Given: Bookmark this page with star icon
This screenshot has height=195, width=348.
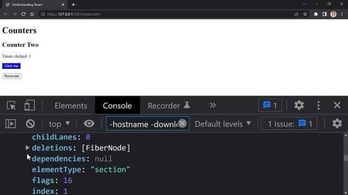Looking at the screenshot, I should coord(305,14).
